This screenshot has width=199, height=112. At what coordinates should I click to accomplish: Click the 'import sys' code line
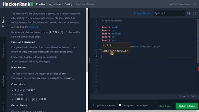tap(109, 40)
